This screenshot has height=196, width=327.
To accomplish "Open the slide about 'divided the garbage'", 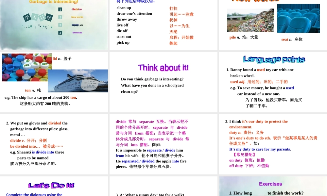I will 54,144.
